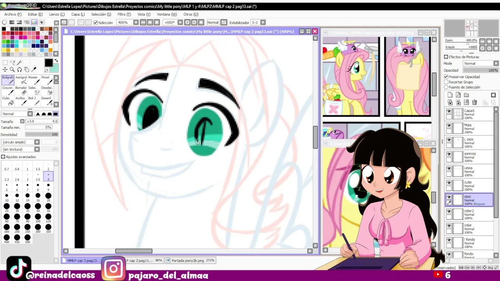The height and width of the screenshot is (281, 500).
Task: Select the magic wand tool
Action: (19, 62)
